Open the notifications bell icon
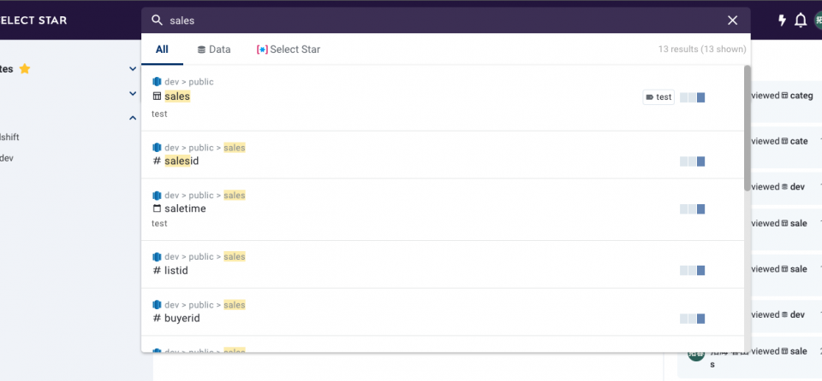Screen dimensions: 822x381 [x=801, y=21]
